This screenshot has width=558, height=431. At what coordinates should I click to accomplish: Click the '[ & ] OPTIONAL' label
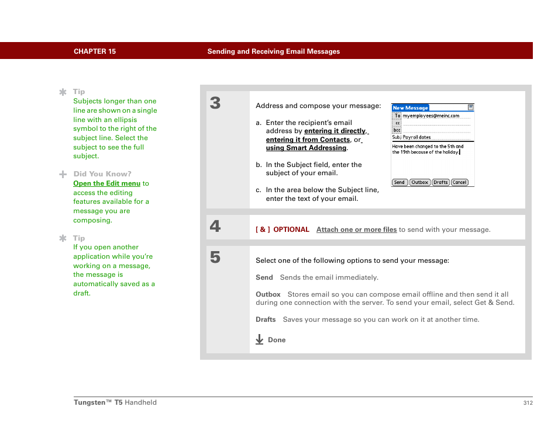pos(282,230)
